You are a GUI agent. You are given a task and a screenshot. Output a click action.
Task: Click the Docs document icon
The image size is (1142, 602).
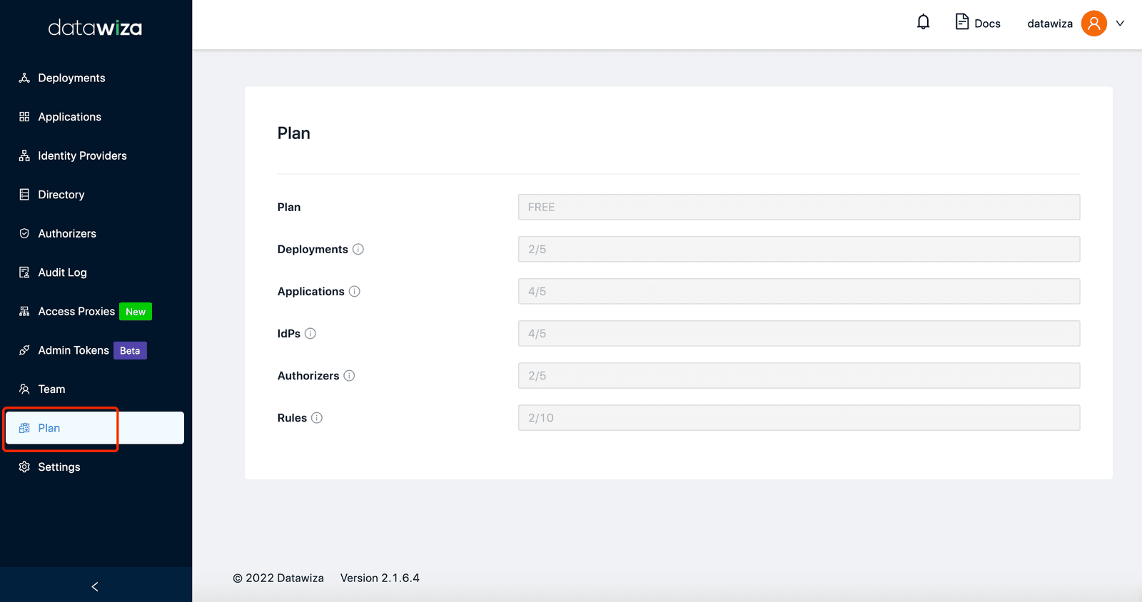tap(962, 22)
